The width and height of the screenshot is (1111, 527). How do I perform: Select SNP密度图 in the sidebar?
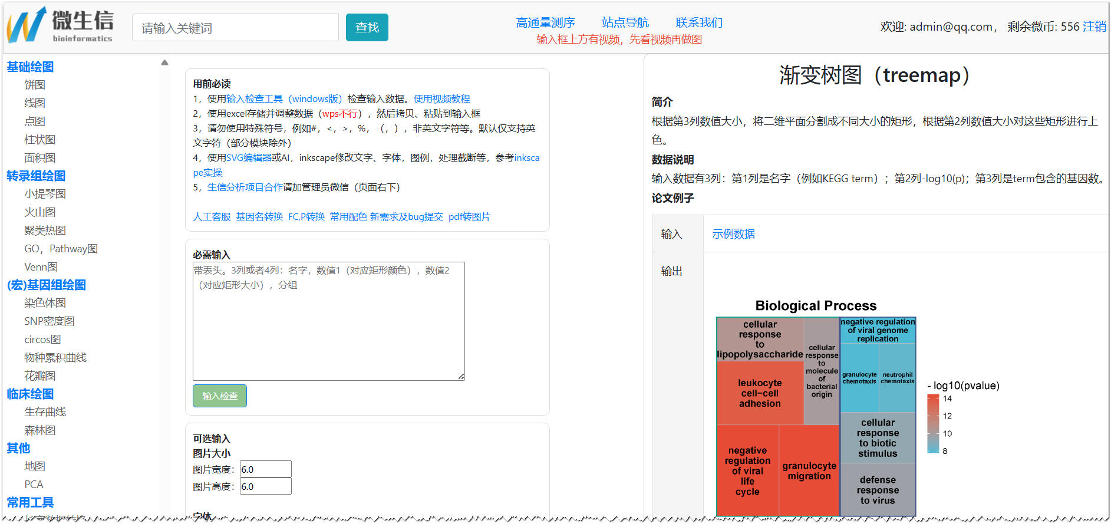coord(50,321)
